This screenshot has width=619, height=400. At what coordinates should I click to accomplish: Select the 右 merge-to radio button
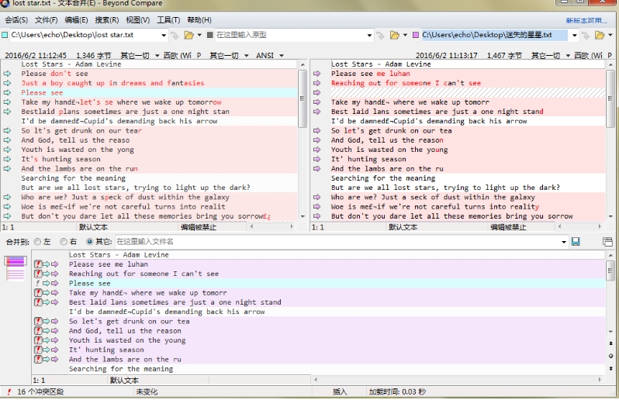click(x=64, y=242)
